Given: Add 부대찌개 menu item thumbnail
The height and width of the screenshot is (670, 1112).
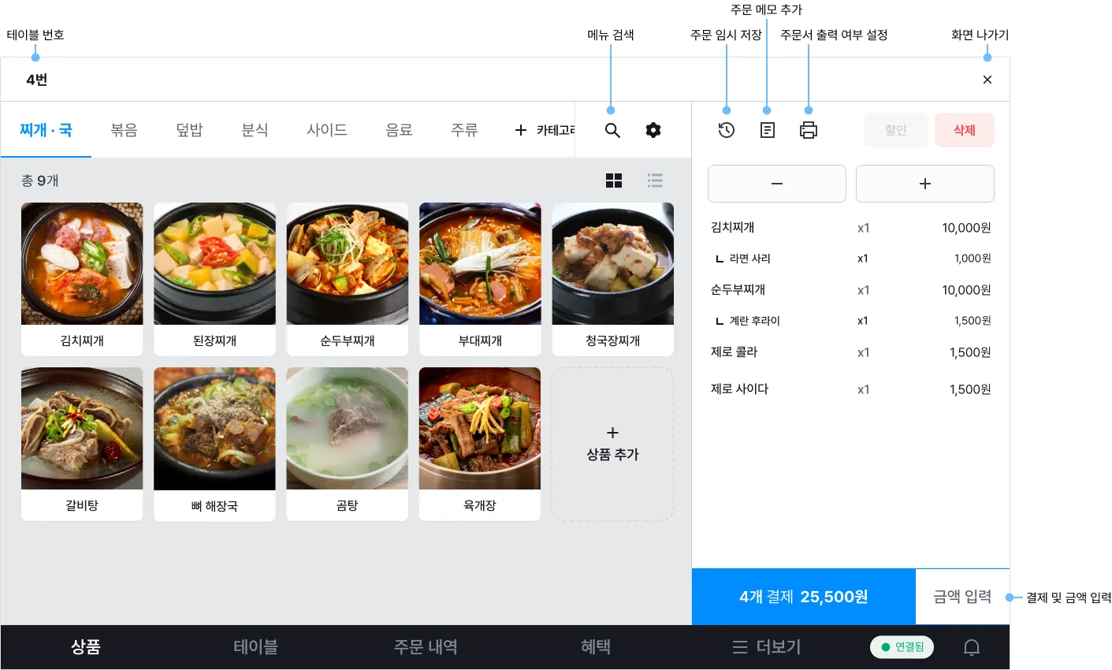Looking at the screenshot, I should click(480, 263).
